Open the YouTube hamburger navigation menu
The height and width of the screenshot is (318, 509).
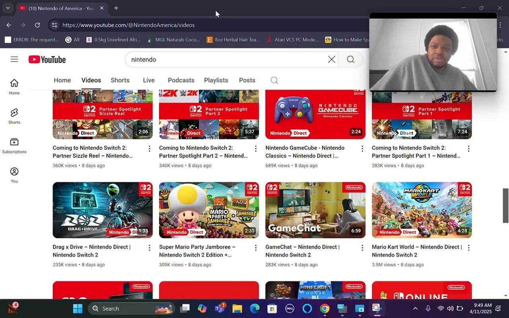point(14,59)
